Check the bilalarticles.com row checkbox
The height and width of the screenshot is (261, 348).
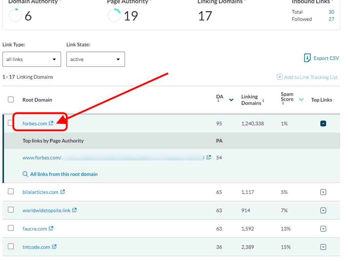[11, 191]
